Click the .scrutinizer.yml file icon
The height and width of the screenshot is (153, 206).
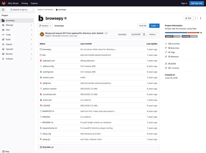(x=41, y=94)
